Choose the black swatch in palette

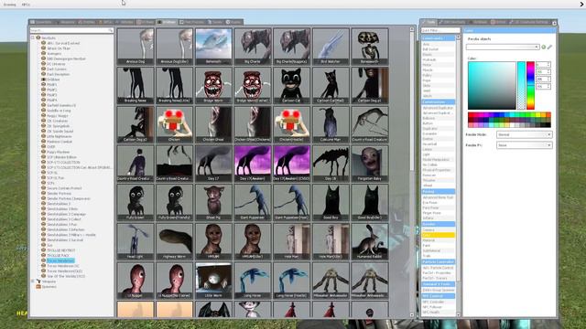tap(548, 125)
